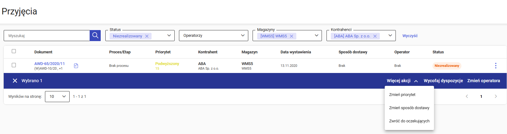Focus the Wyszukaj search field
This screenshot has height=134, width=507.
click(47, 36)
